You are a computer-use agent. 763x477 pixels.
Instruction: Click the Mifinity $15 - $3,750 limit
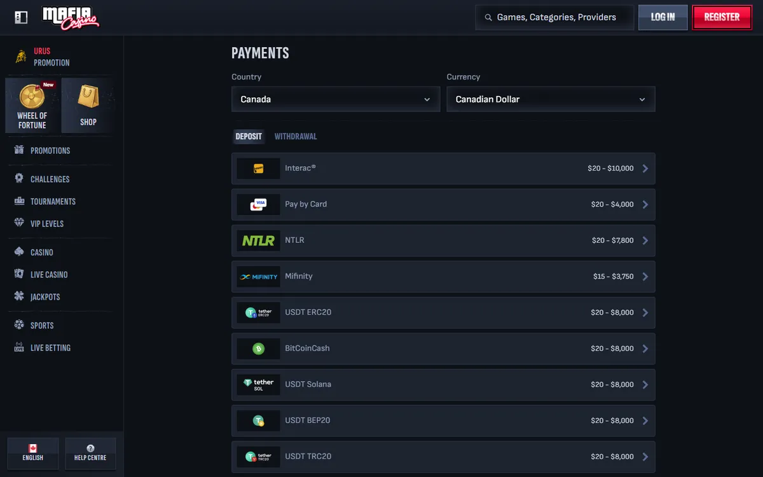pos(613,277)
